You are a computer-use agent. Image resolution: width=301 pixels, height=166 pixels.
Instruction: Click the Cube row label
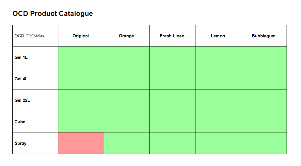(x=20, y=122)
